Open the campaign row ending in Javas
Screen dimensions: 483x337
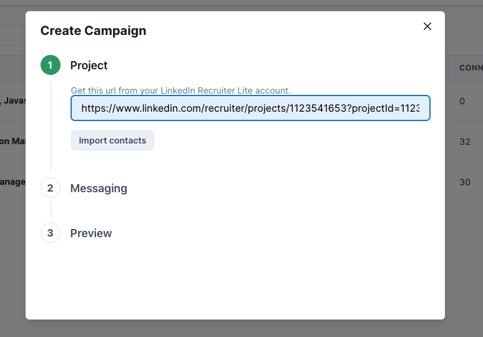pyautogui.click(x=12, y=101)
